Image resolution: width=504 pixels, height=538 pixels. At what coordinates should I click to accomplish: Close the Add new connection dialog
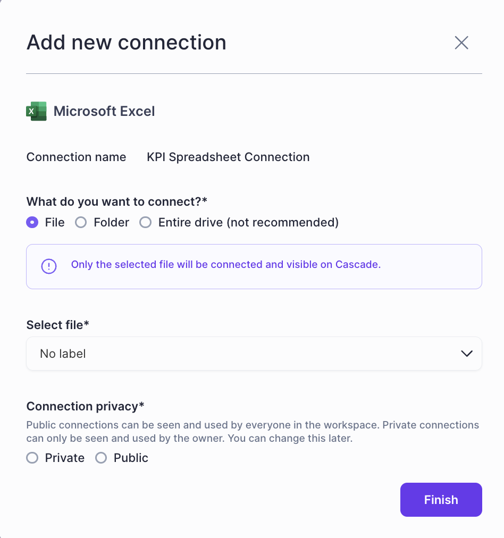point(461,43)
